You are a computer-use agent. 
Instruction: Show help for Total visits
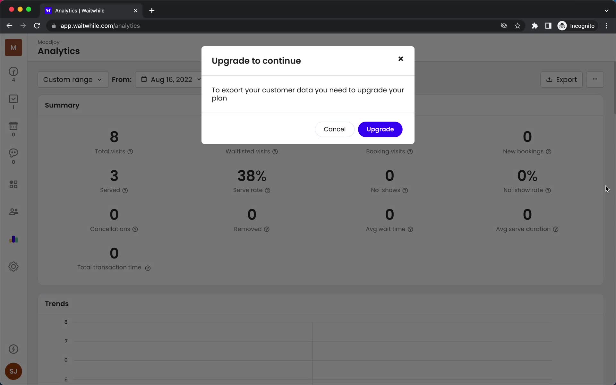pyautogui.click(x=130, y=152)
